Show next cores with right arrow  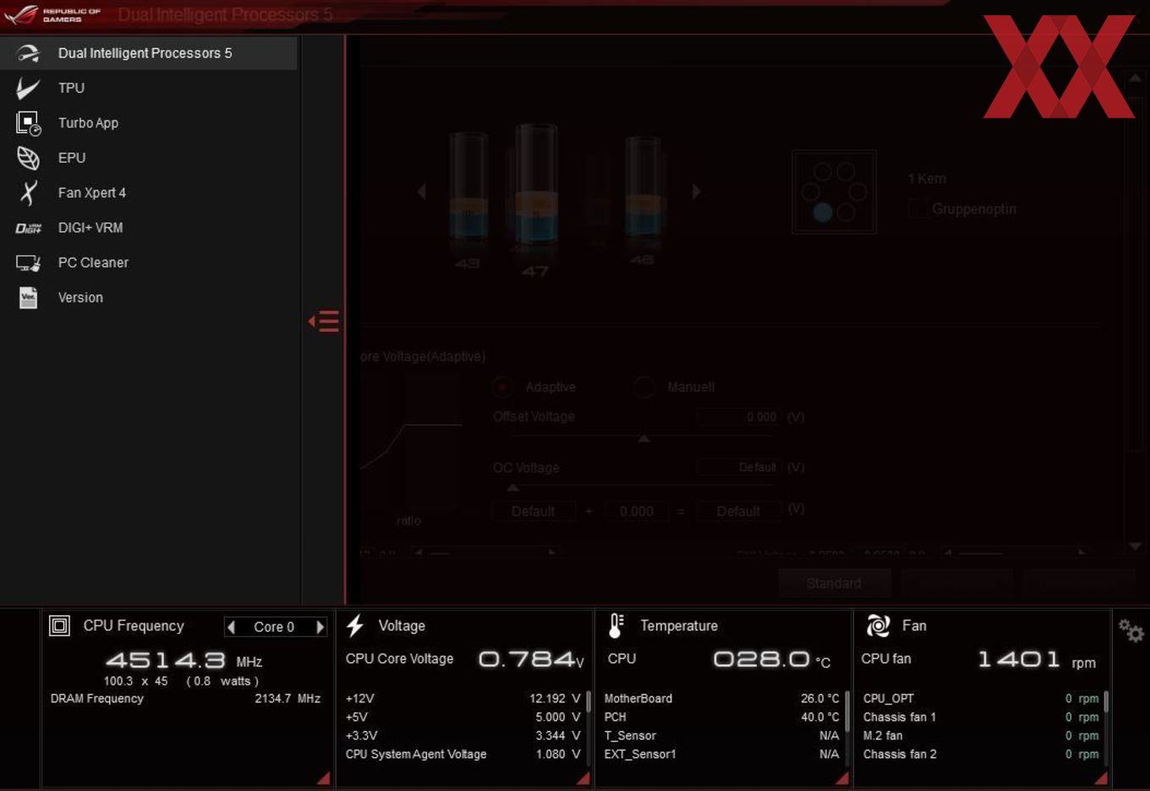coord(697,192)
